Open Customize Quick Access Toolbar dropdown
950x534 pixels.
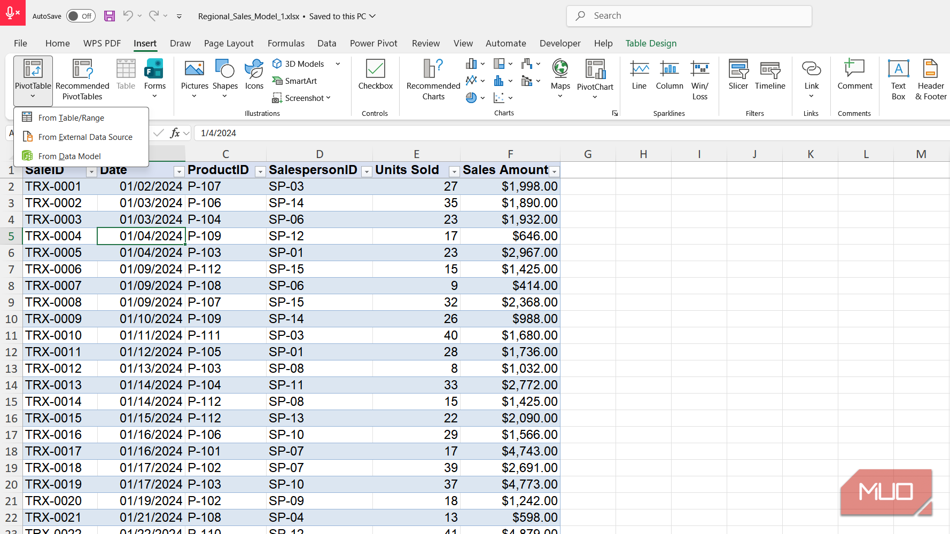tap(179, 16)
